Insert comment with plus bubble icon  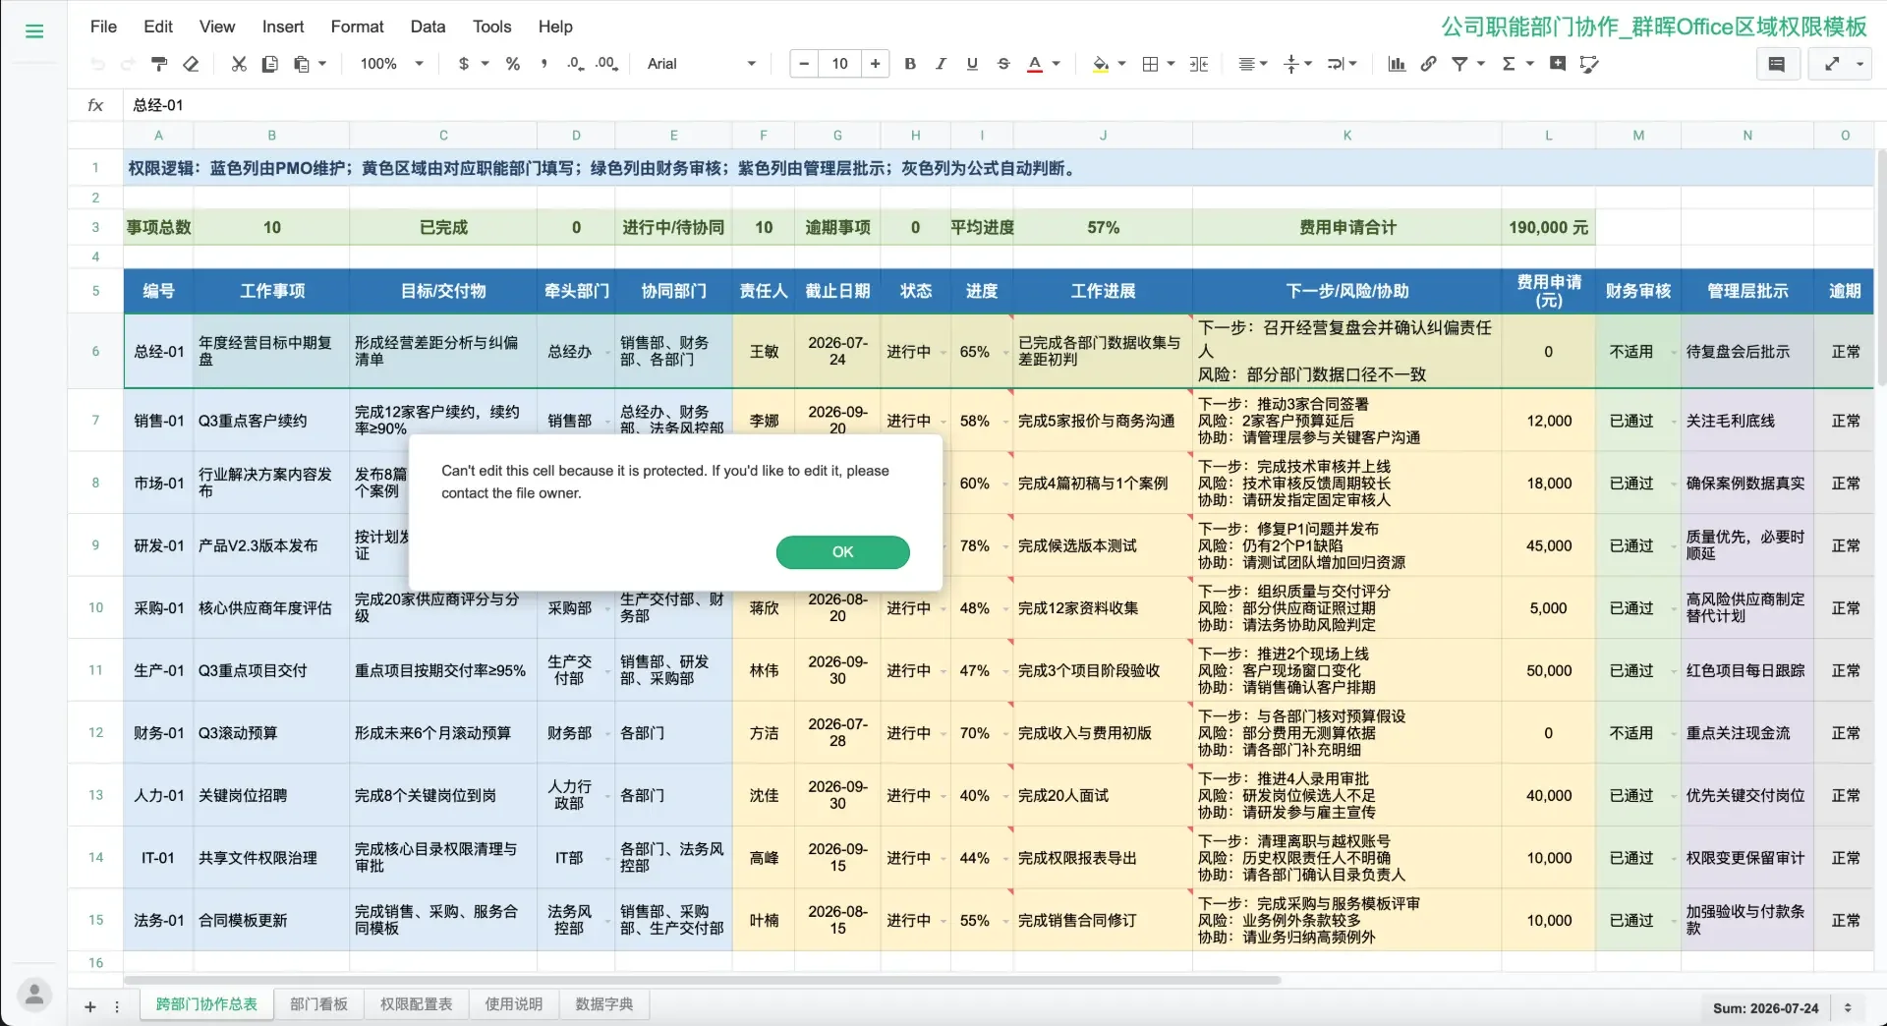[1558, 64]
